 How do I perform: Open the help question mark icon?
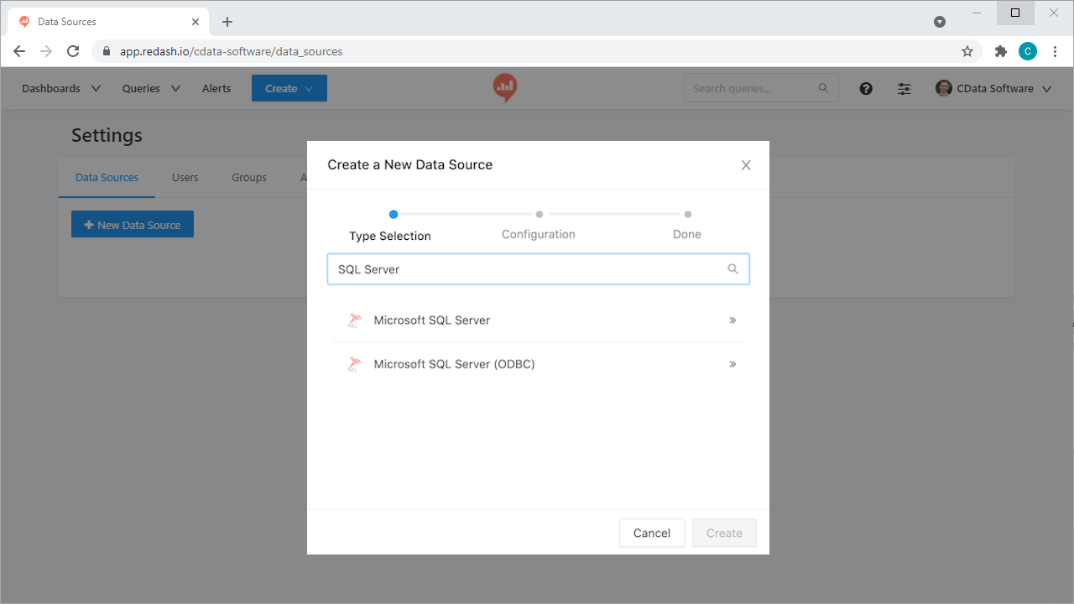click(x=866, y=88)
